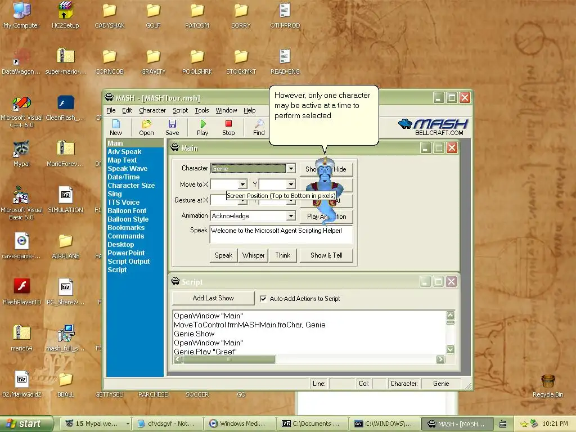Click the Play Animation button
576x432 pixels.
326,217
